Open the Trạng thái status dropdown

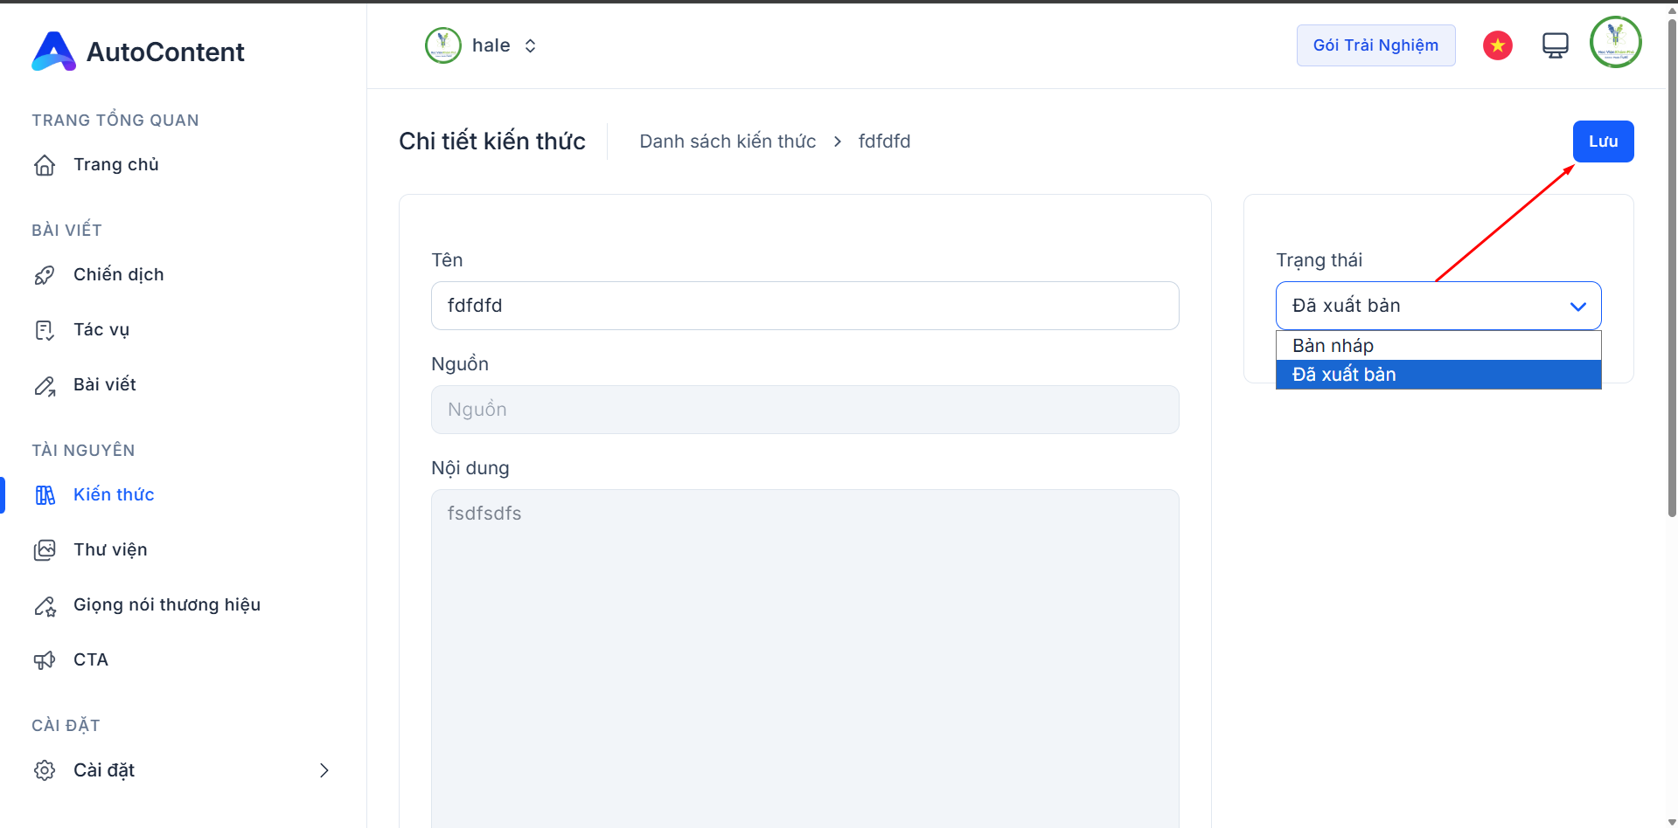(x=1438, y=305)
